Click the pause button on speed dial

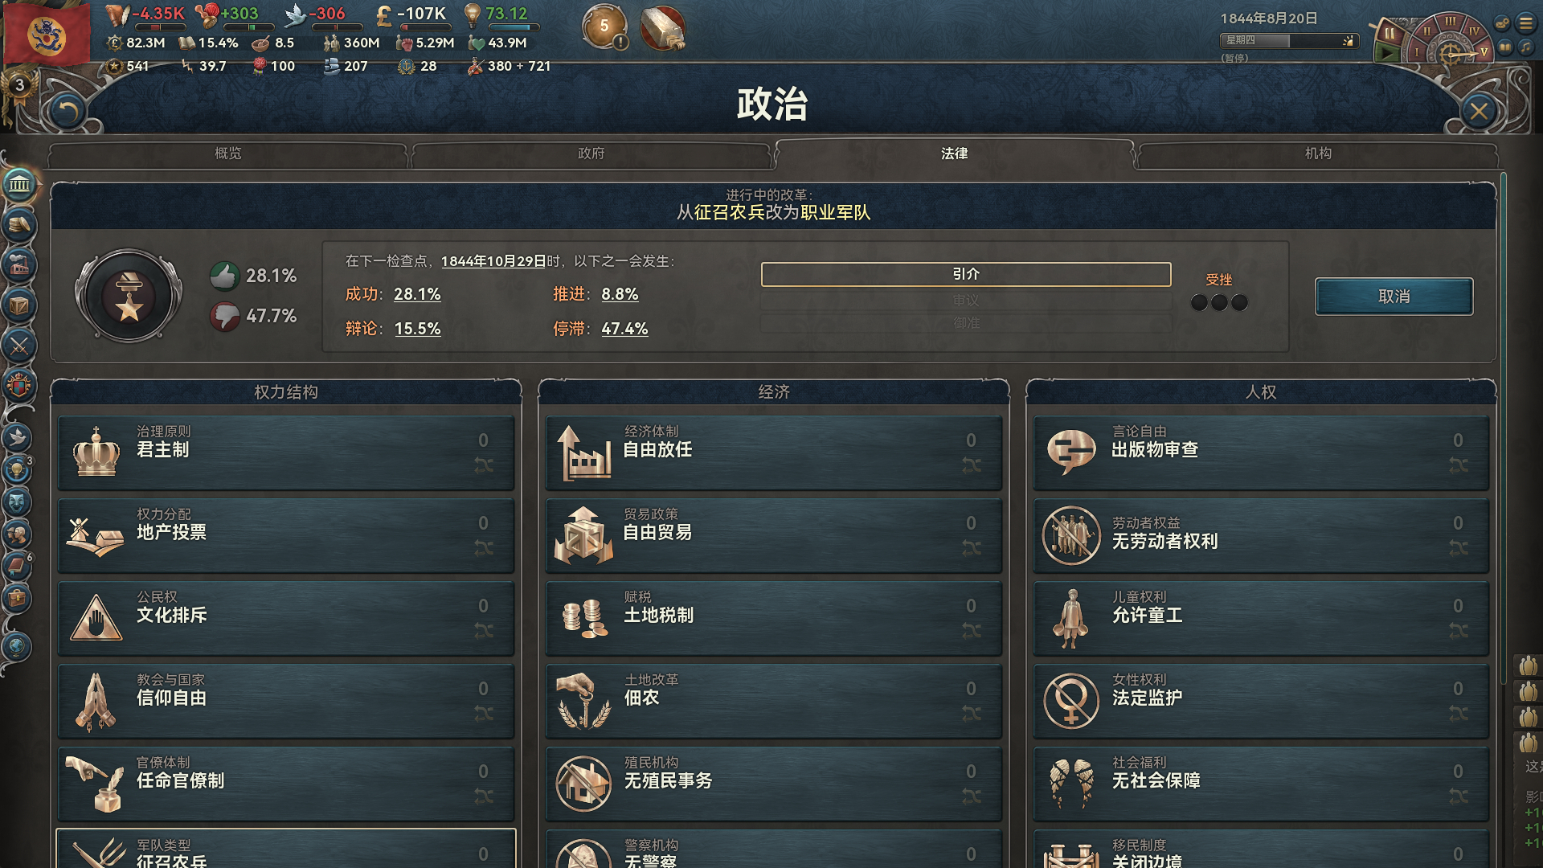pos(1389,34)
